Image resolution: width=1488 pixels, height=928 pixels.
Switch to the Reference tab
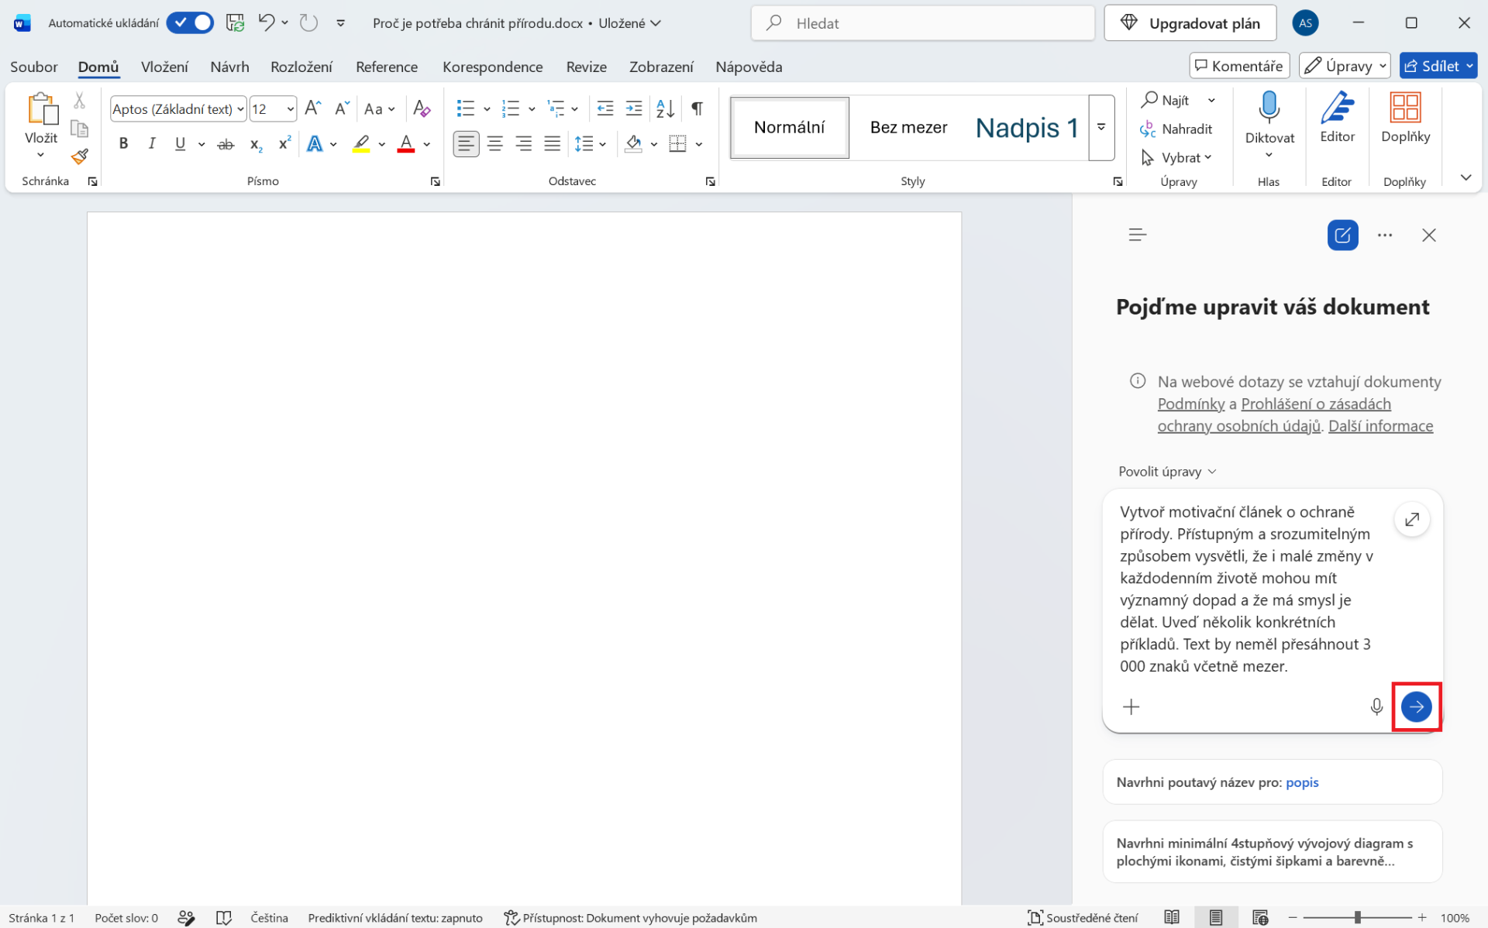click(x=387, y=67)
